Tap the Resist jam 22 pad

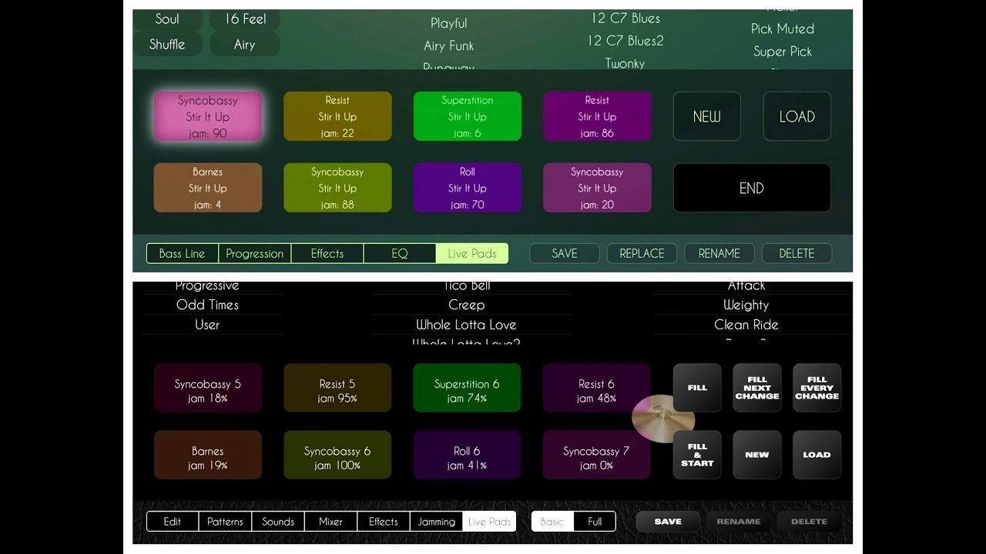337,116
